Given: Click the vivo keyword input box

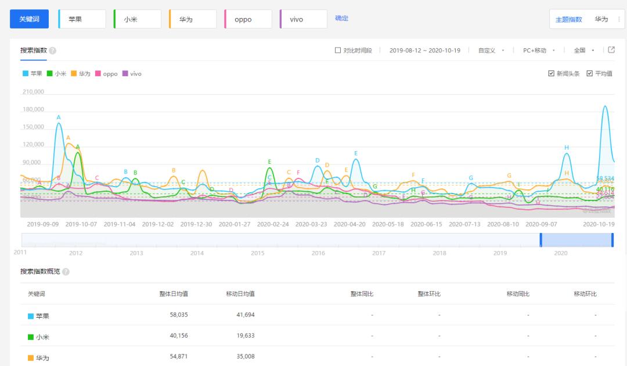Looking at the screenshot, I should 303,19.
